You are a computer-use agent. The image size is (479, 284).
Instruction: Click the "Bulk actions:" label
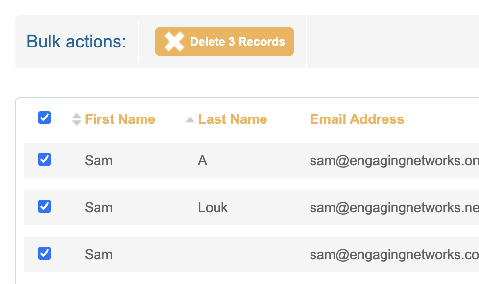76,42
